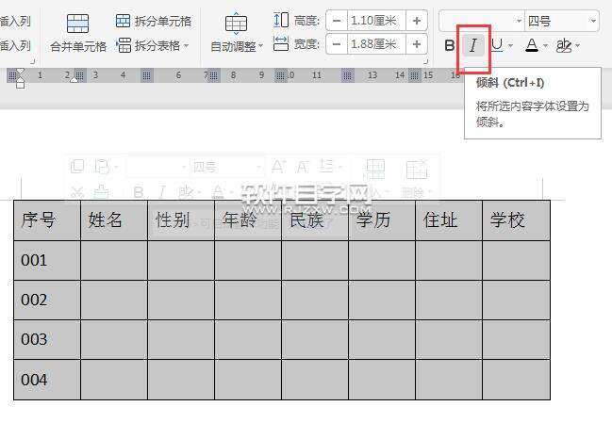Image resolution: width=612 pixels, height=439 pixels.
Task: Select the 年龄 header cell
Action: [248, 220]
